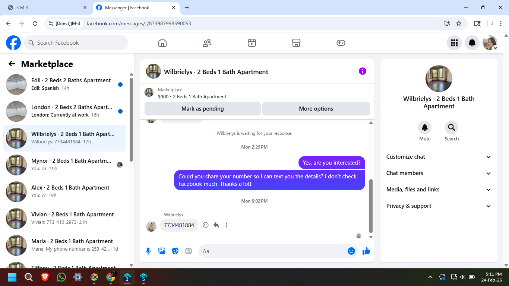Open the Facebook home logo
The height and width of the screenshot is (286, 509).
coord(13,43)
